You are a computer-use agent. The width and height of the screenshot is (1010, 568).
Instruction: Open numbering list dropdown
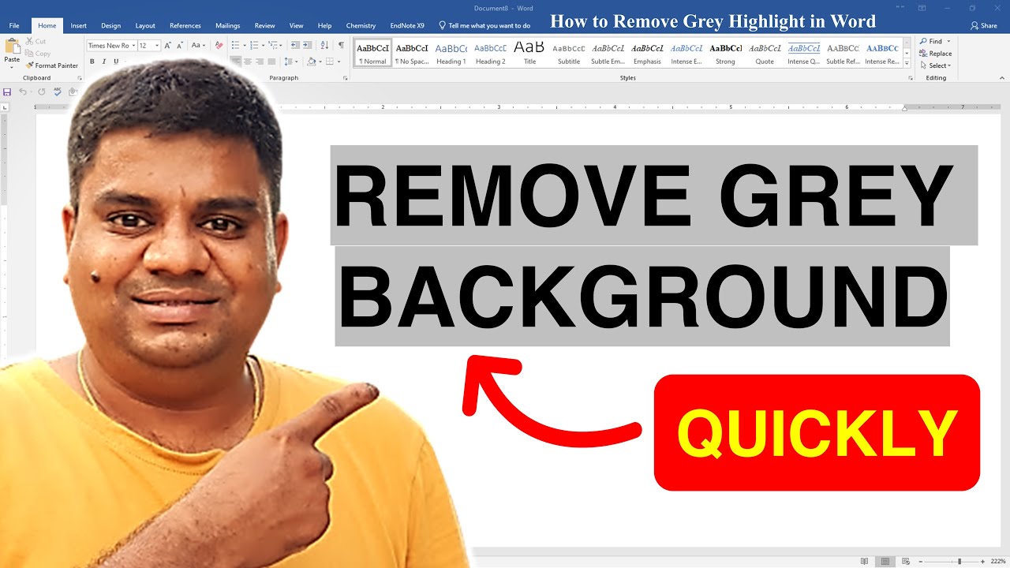tap(263, 46)
